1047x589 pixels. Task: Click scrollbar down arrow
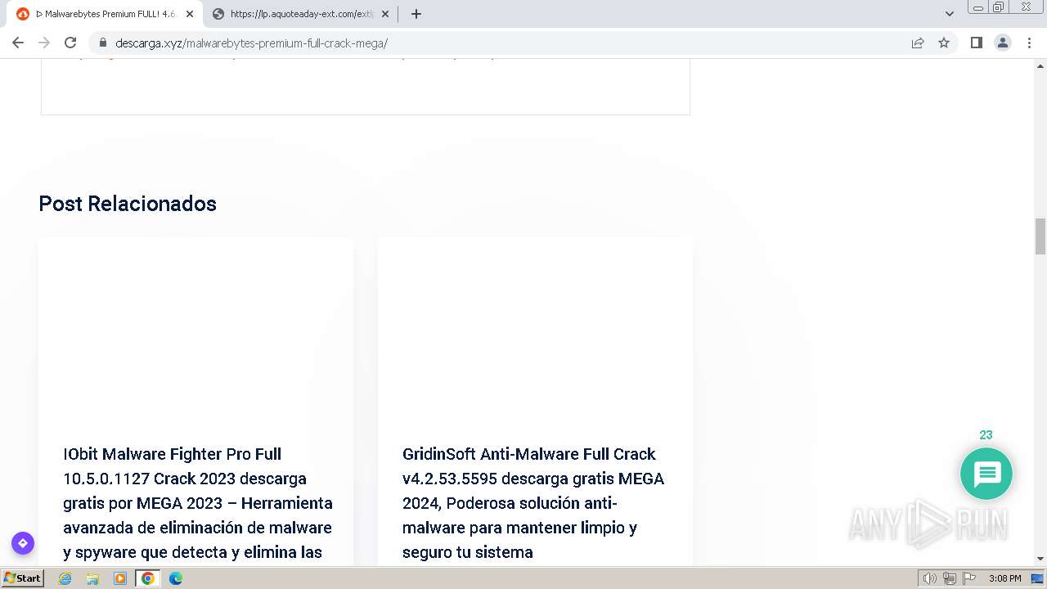(x=1040, y=558)
